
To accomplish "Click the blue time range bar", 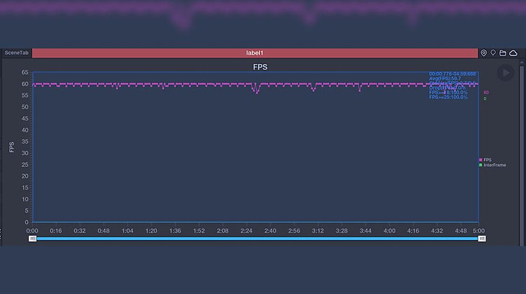I will [257, 239].
